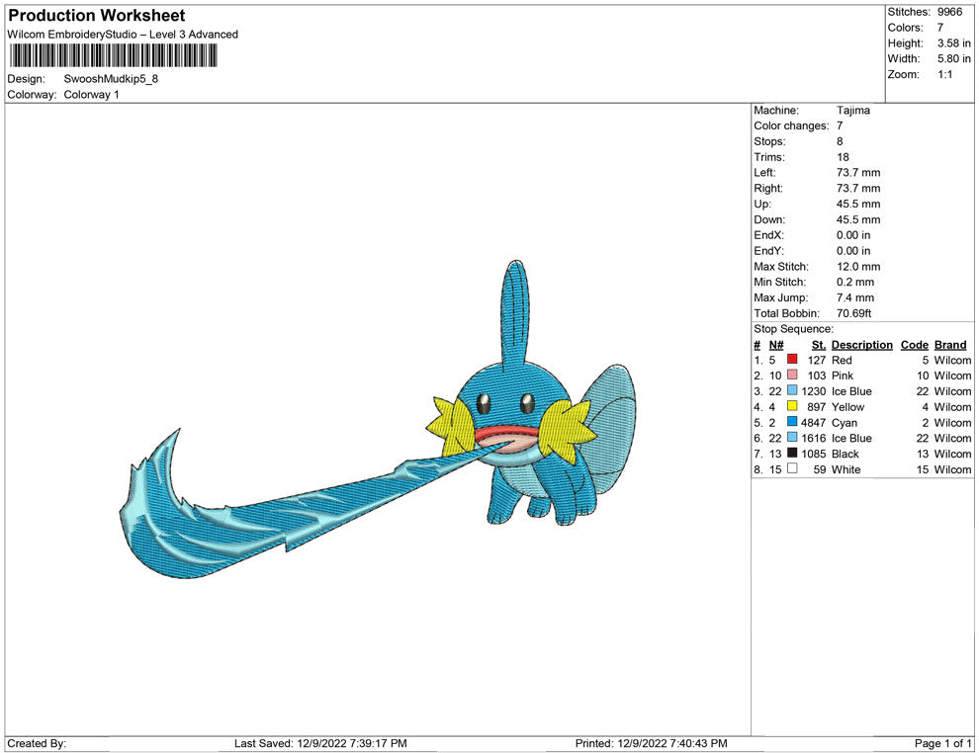Select the Black thread color swatch
This screenshot has height=753, width=979.
point(792,454)
